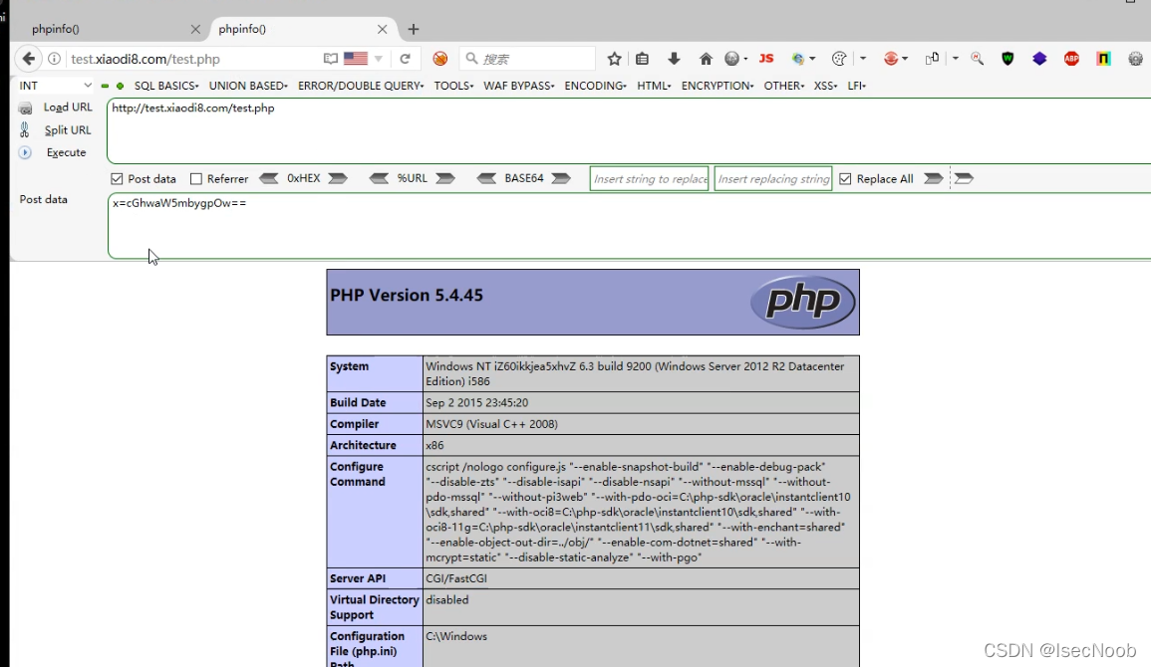
Task: Click the red JS toggle icon
Action: (x=766, y=59)
